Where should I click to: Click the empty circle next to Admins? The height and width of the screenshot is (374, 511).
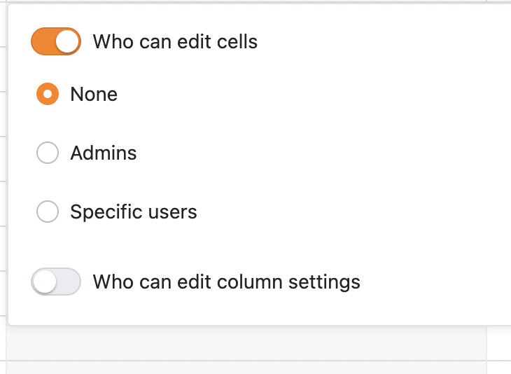pyautogui.click(x=48, y=153)
